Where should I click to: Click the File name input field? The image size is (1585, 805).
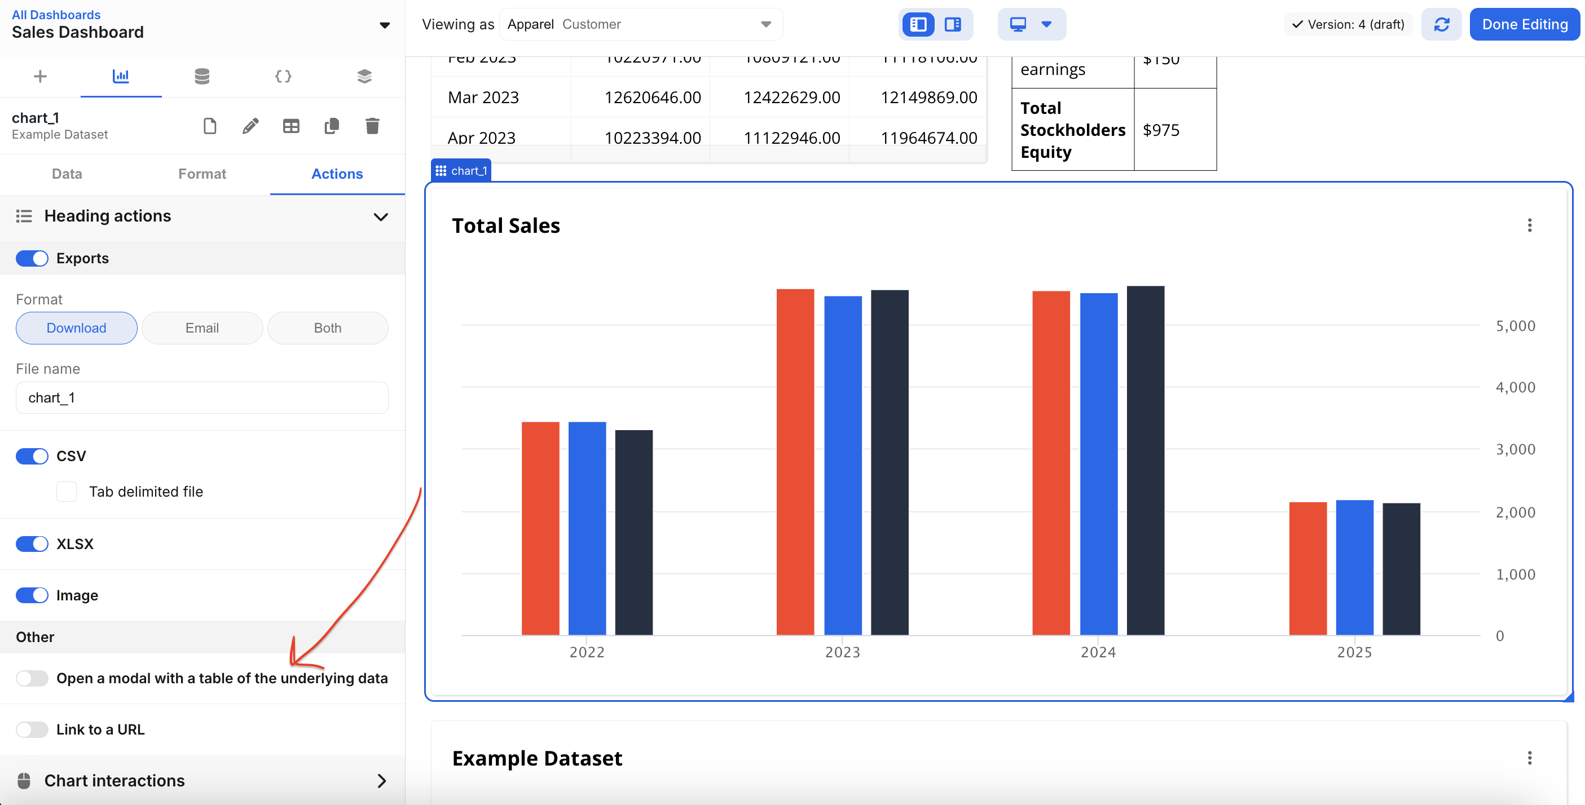coord(202,398)
